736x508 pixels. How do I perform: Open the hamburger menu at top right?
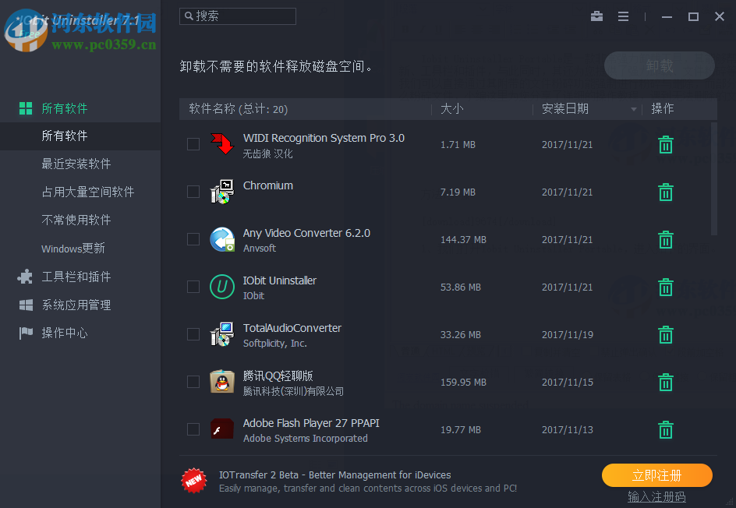point(623,16)
